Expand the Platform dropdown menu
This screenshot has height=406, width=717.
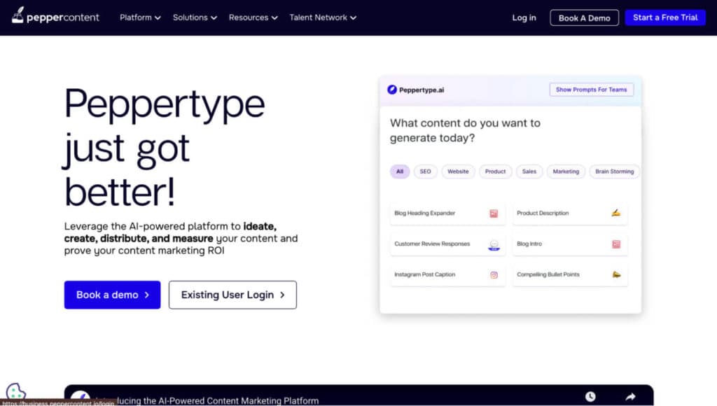point(139,17)
